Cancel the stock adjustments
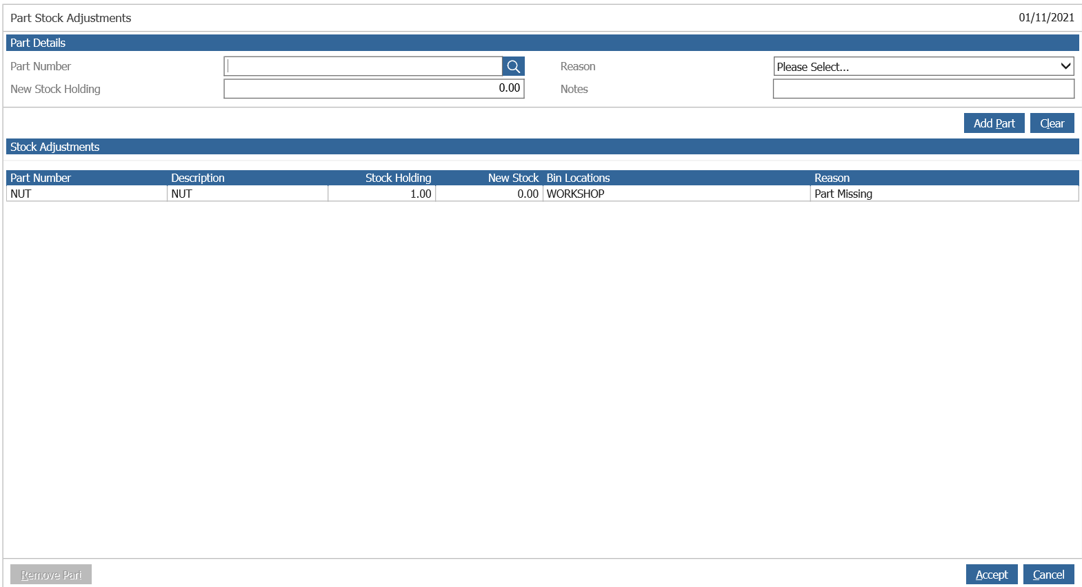The image size is (1082, 587). coord(1048,575)
